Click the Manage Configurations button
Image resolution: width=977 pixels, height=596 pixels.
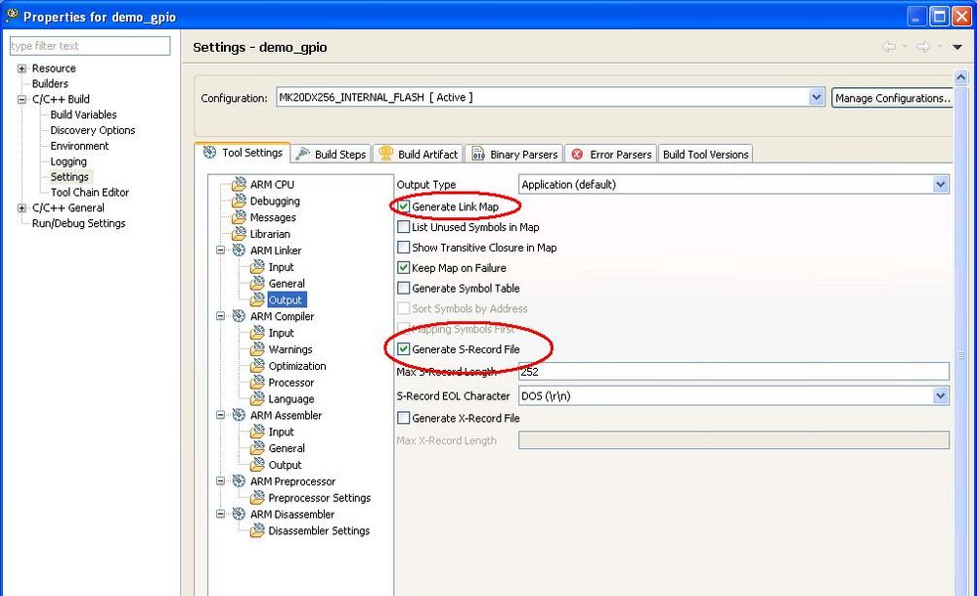(x=891, y=98)
